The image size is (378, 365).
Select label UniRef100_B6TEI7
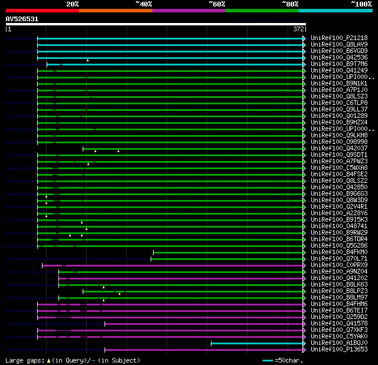339,311
